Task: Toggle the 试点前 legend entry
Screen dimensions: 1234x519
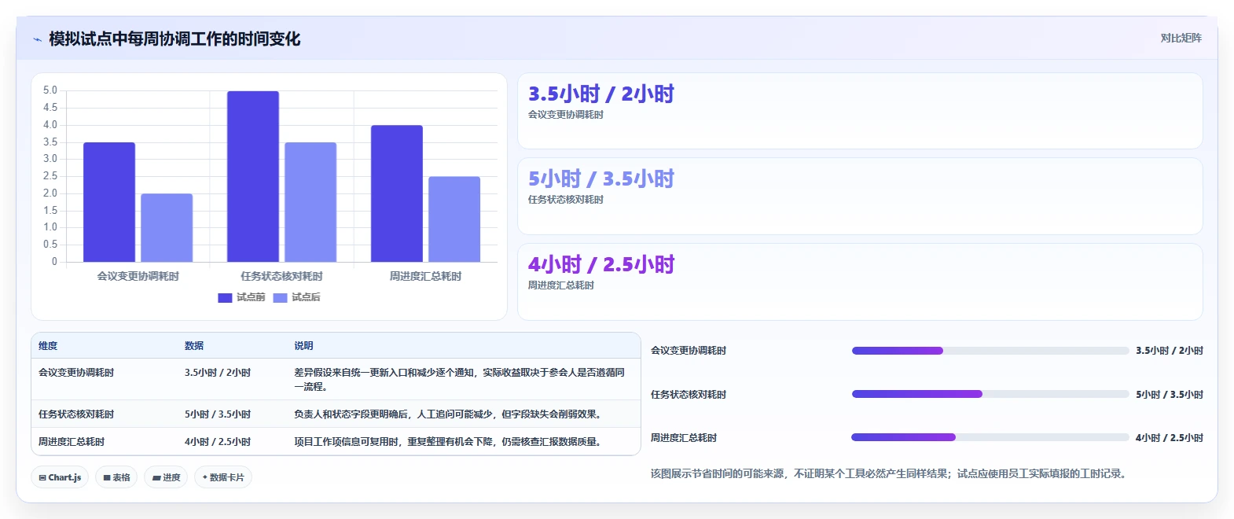Action: 241,297
